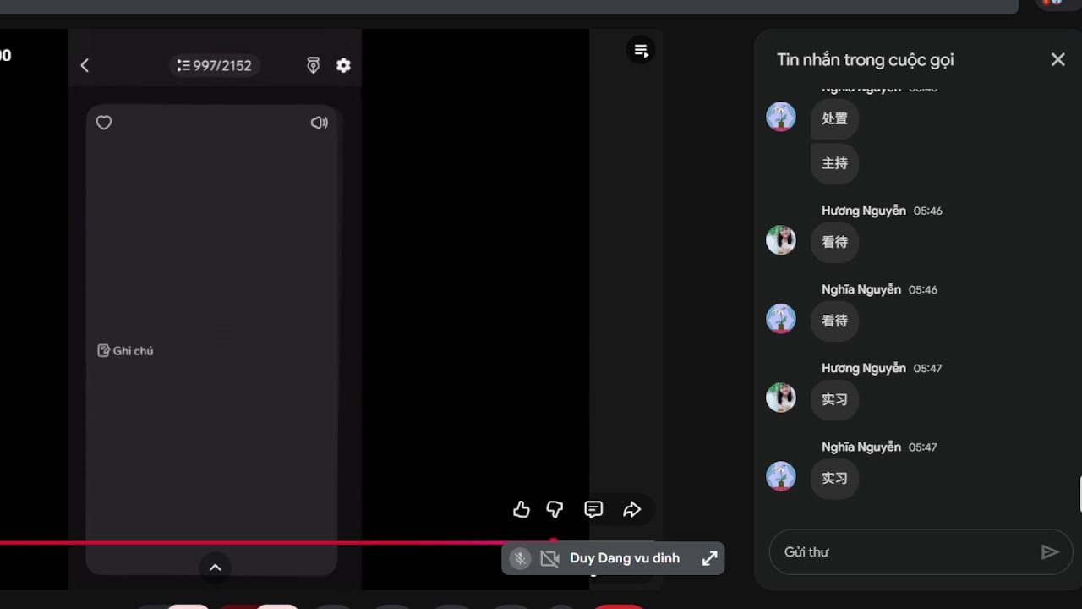Click Hương Nguyễn's avatar at 05:47
This screenshot has width=1082, height=609.
pos(781,398)
